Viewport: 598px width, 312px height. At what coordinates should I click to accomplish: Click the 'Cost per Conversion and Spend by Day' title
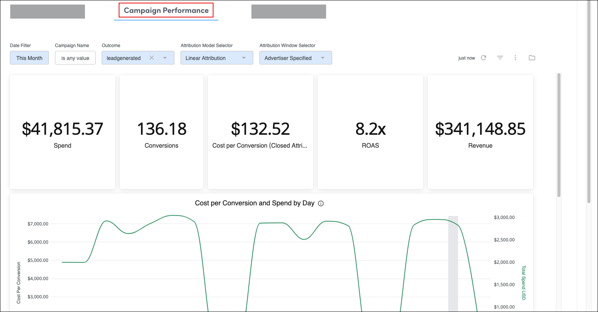click(x=254, y=203)
